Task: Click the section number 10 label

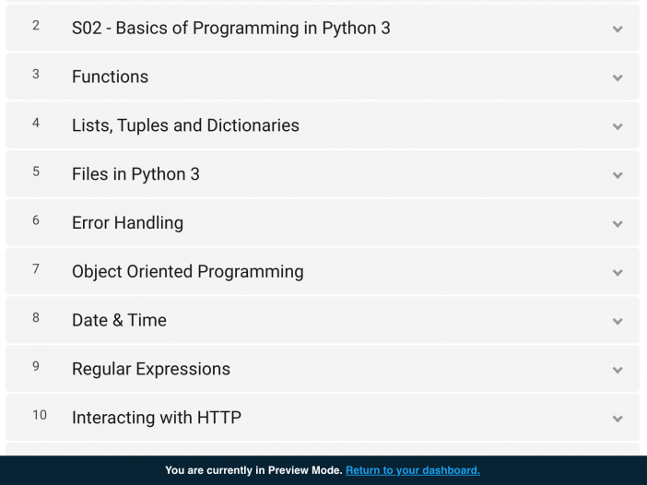Action: (40, 415)
